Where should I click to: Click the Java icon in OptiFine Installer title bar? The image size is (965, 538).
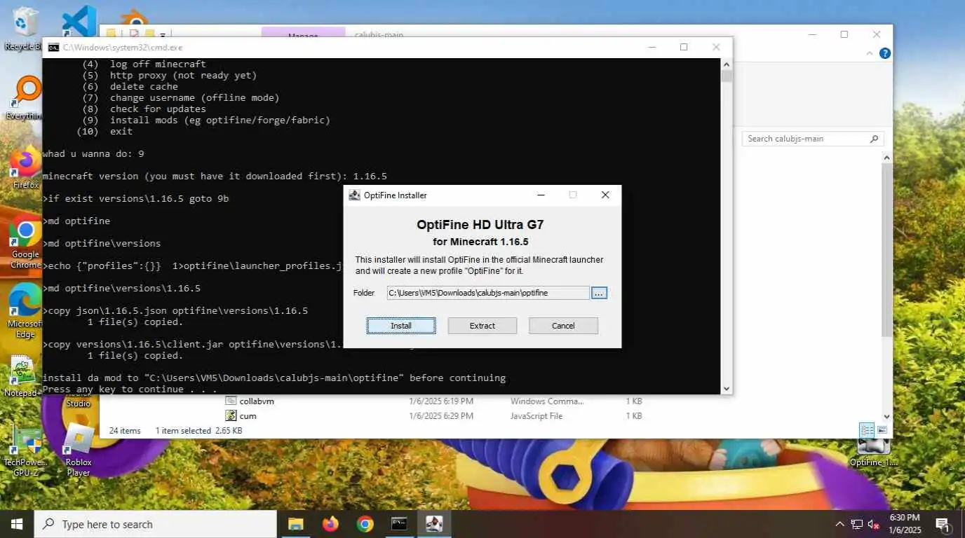pos(355,195)
